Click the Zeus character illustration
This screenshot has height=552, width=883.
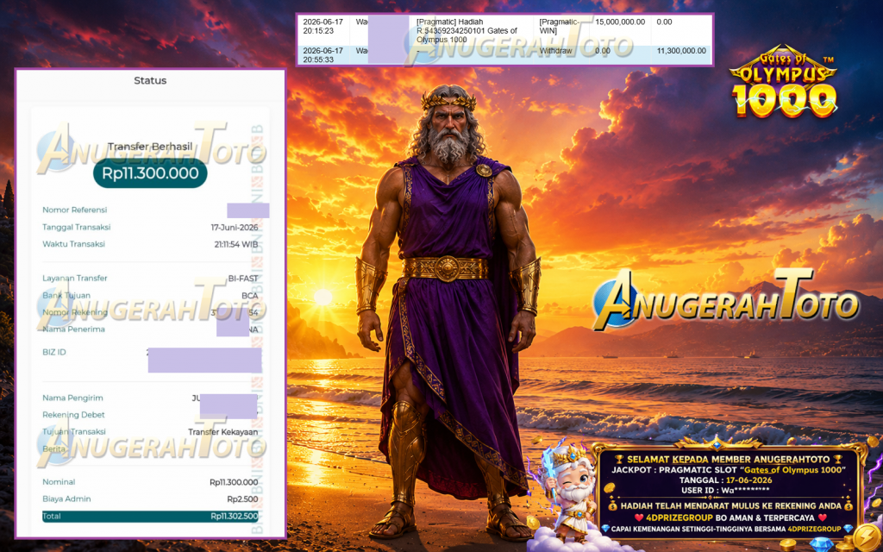pos(448,312)
